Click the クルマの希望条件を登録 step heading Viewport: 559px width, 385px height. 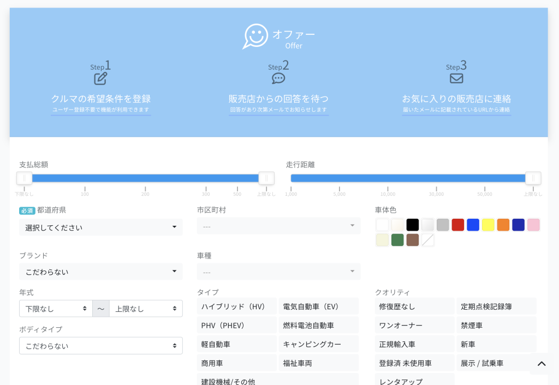coord(101,99)
